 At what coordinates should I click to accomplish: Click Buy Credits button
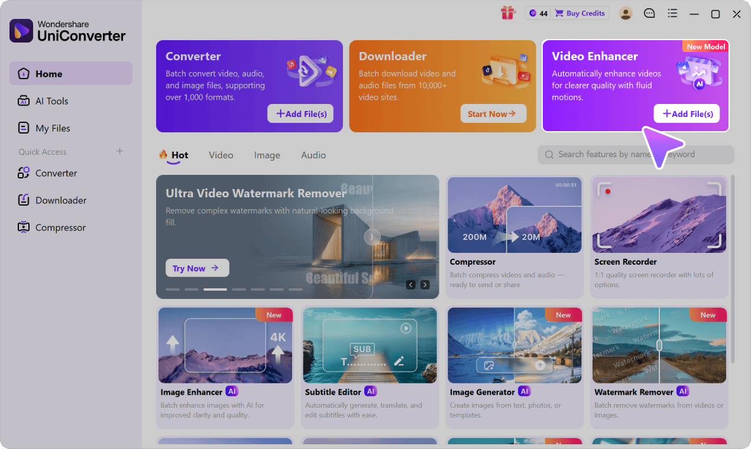click(580, 13)
